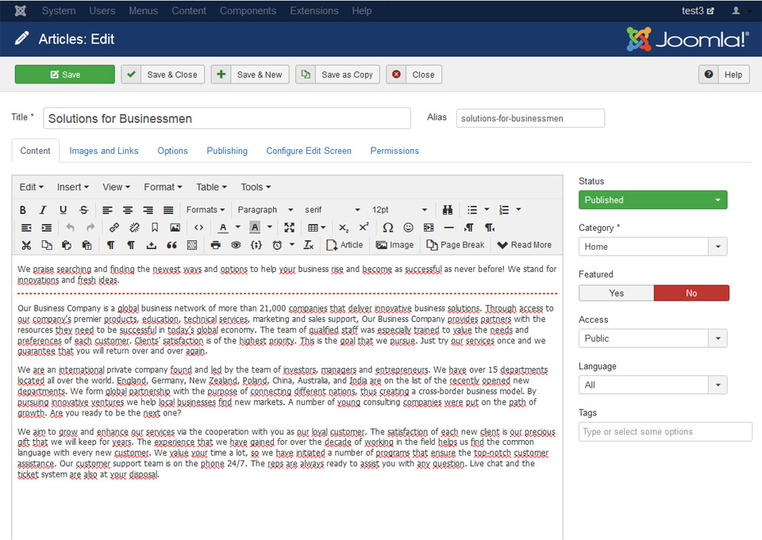The image size is (762, 540).
Task: Open background color picker arrow
Action: (x=270, y=228)
